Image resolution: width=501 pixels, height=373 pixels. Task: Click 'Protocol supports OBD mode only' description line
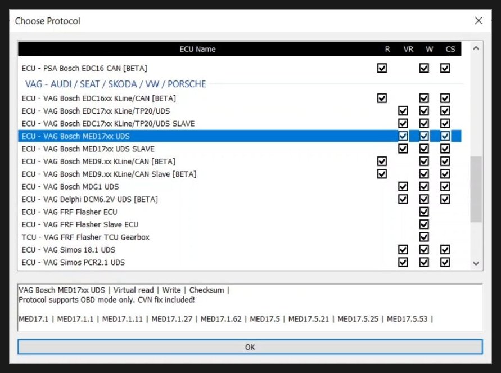(x=107, y=300)
